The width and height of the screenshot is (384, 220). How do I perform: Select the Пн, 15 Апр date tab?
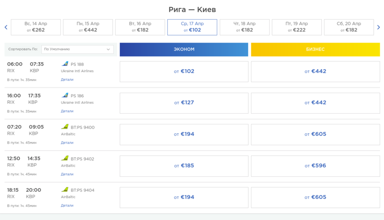pos(88,27)
